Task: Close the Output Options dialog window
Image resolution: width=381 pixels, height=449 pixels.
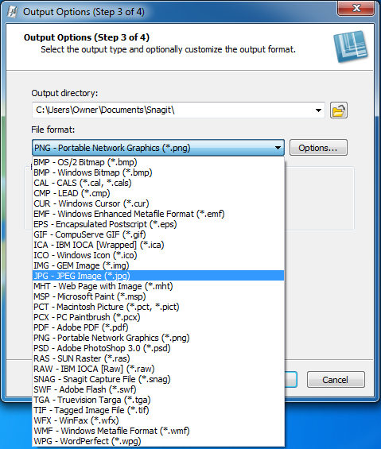Action: [x=356, y=8]
